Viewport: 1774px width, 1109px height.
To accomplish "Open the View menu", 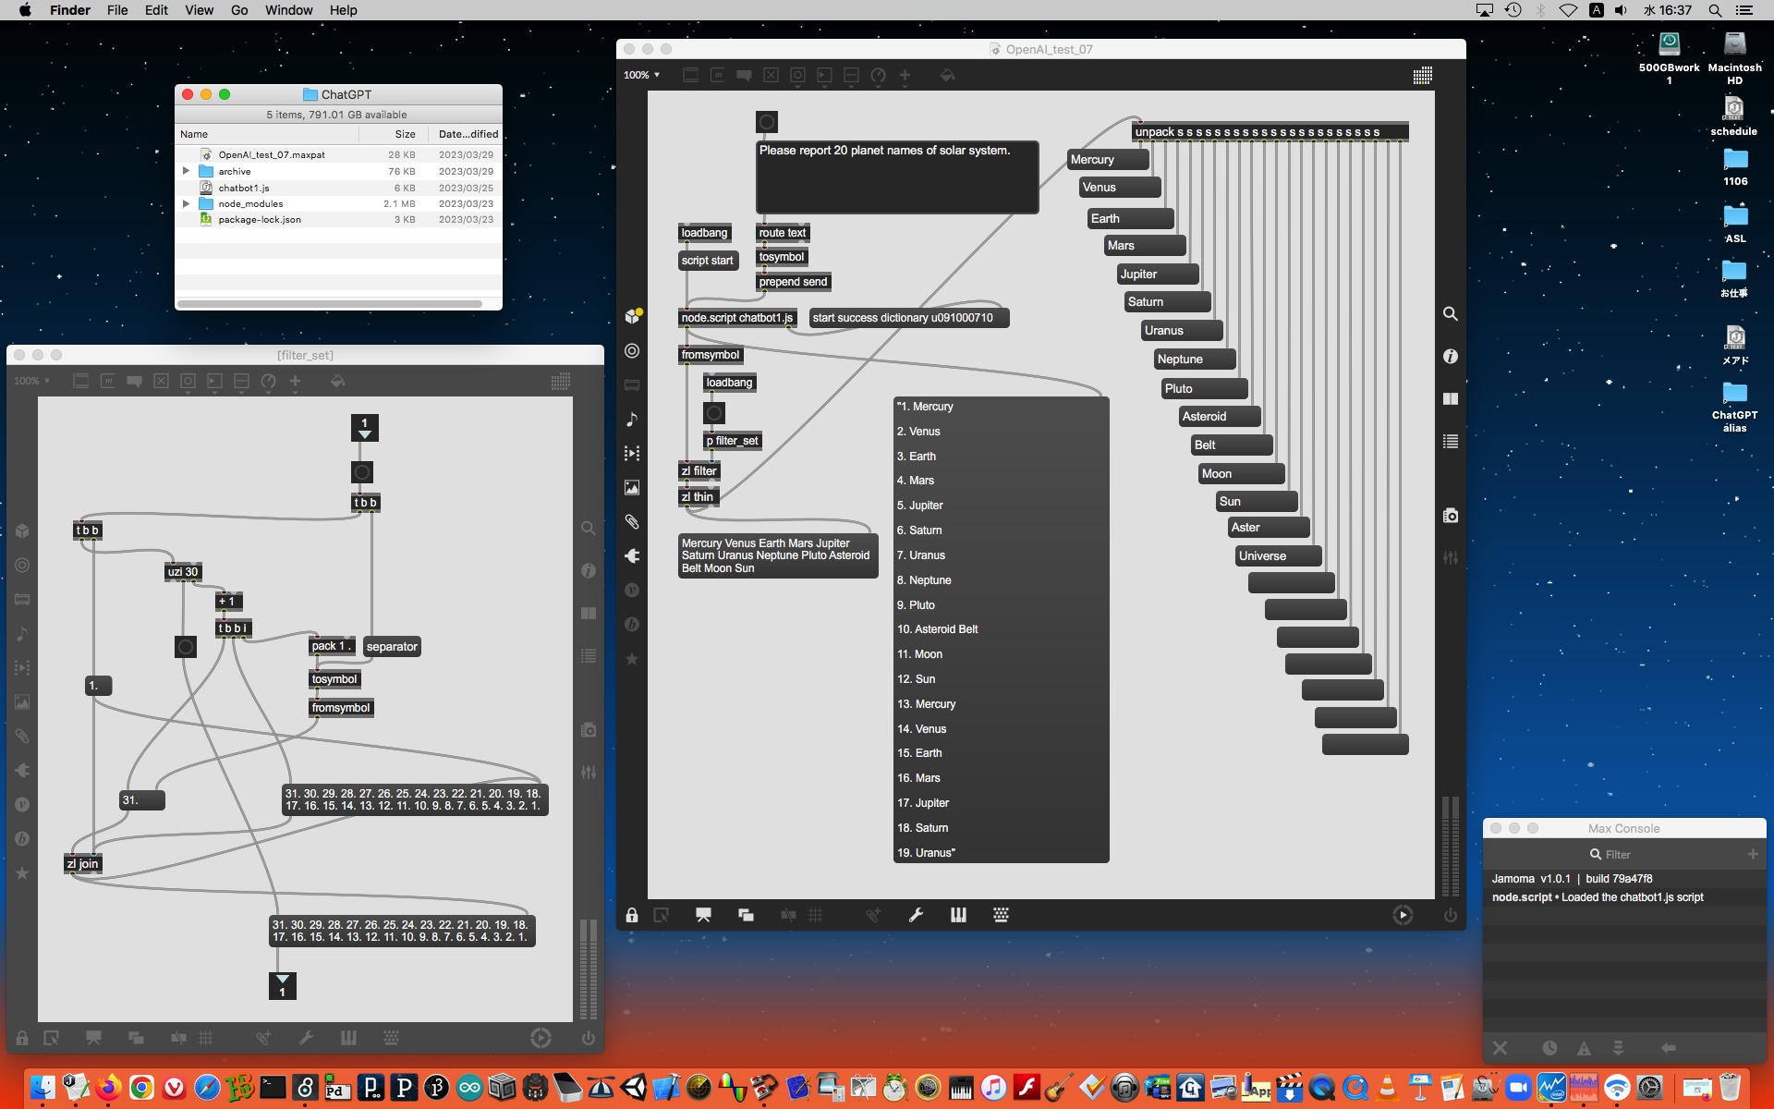I will [199, 10].
